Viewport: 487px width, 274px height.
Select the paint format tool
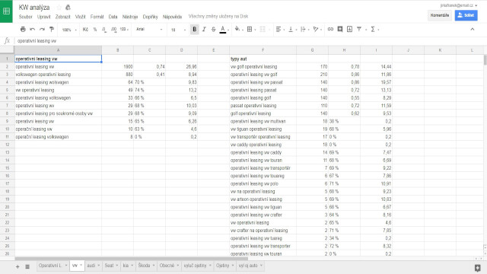(52, 29)
